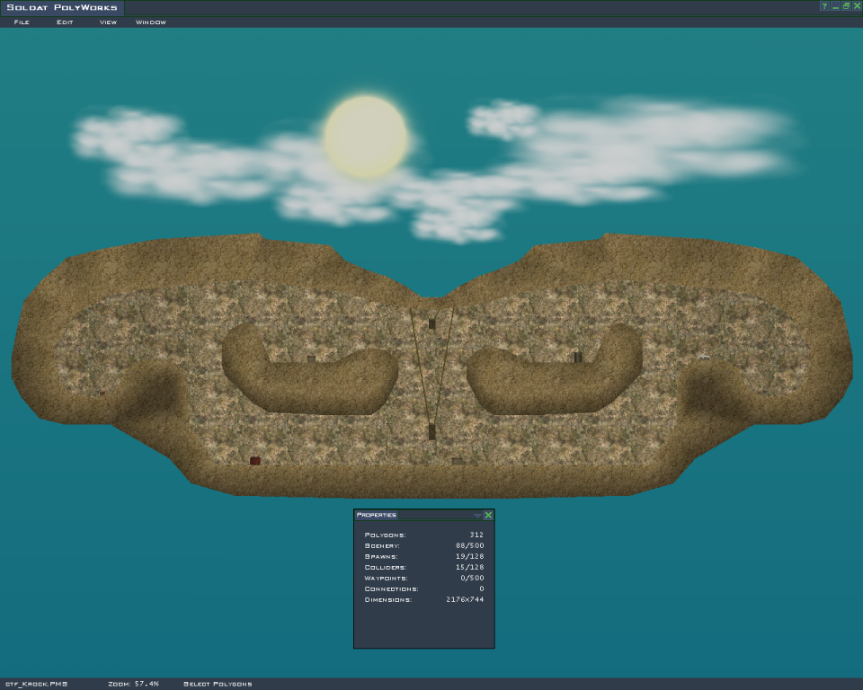Click the red object on the map floor
The height and width of the screenshot is (690, 863).
[x=255, y=461]
